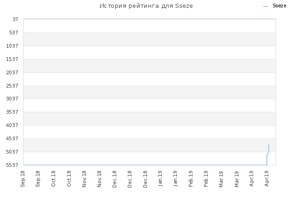Select the 4537 axis value
This screenshot has height=220, width=294.
pos(12,138)
